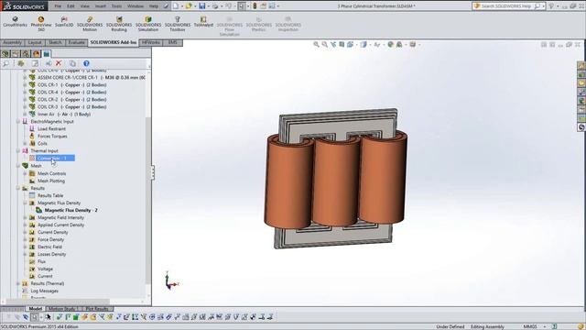Image resolution: width=586 pixels, height=330 pixels.
Task: Click the Zoom to Area view icon
Action: point(325,45)
